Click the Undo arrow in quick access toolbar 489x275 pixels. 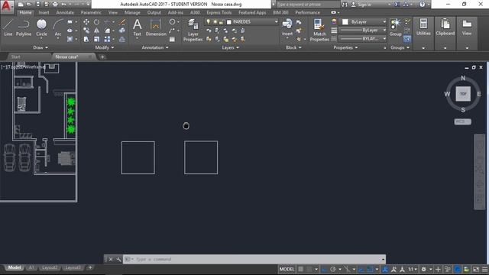coord(63,5)
